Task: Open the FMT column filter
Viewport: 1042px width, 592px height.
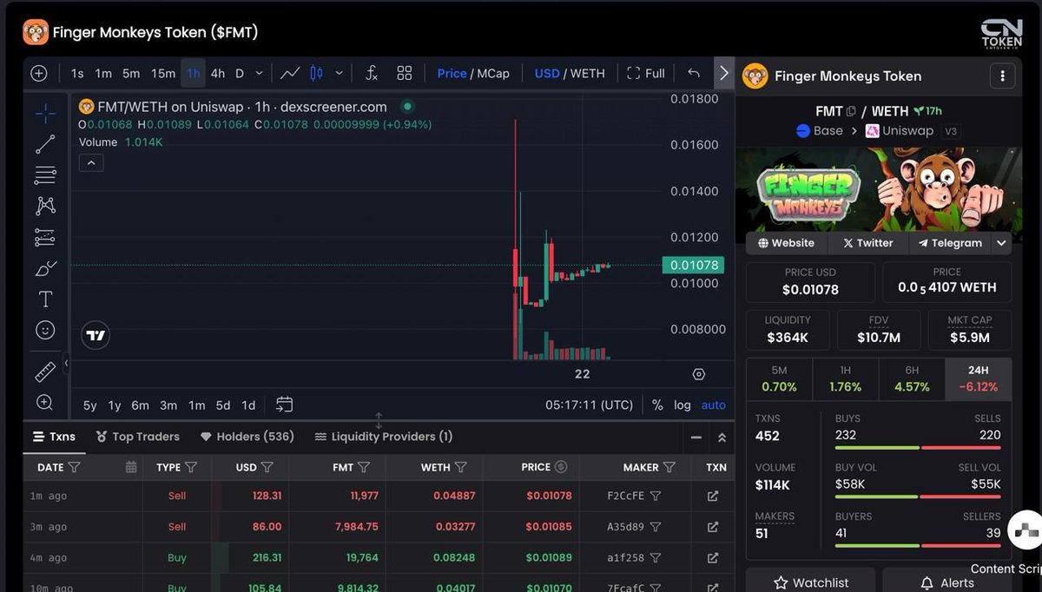Action: pyautogui.click(x=364, y=467)
